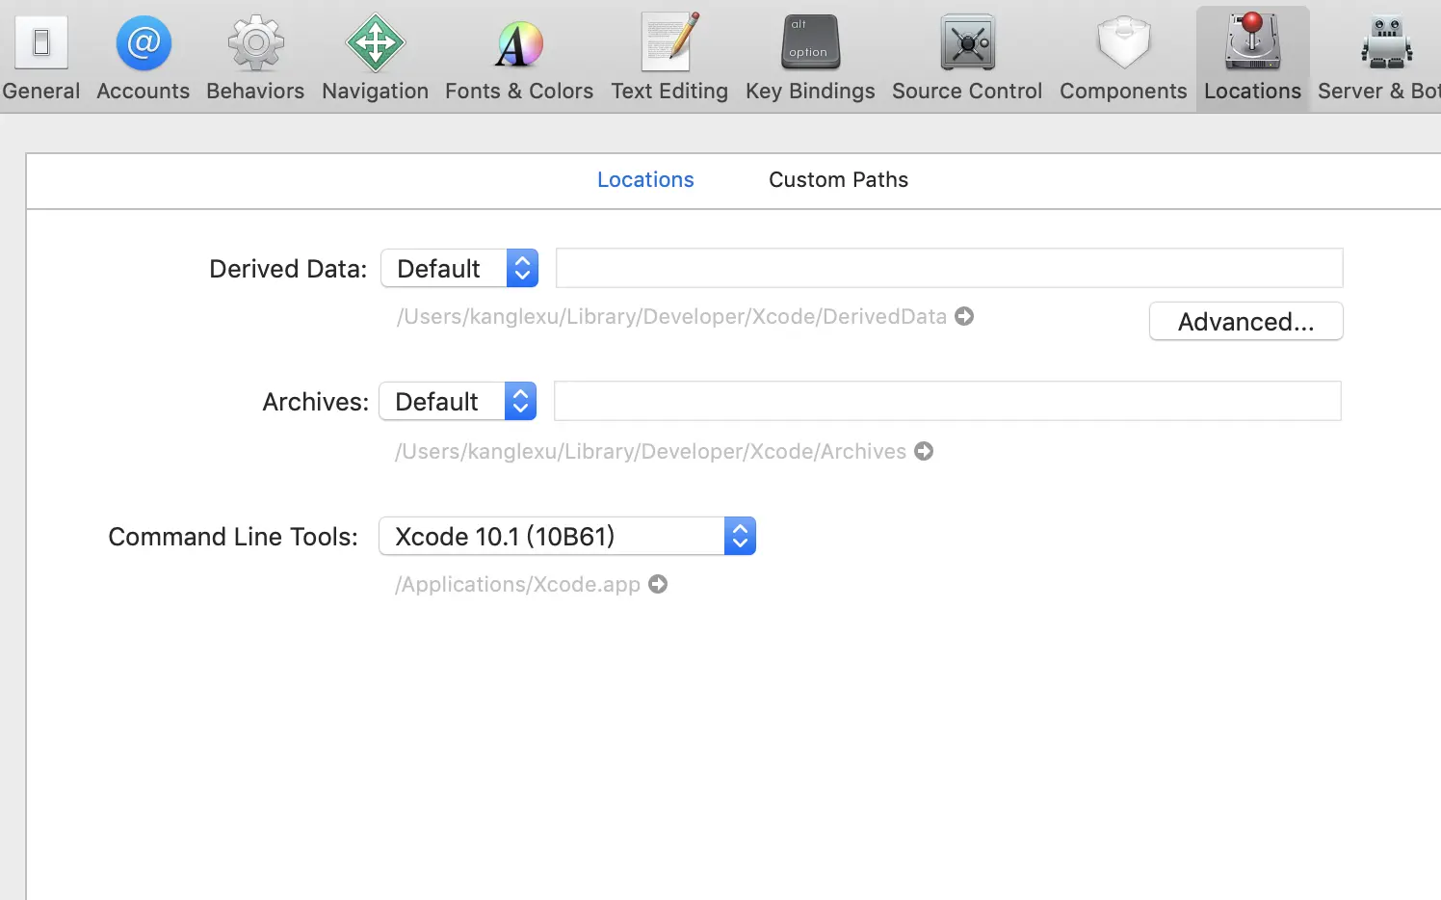Open the Text Editing preferences pane

pyautogui.click(x=669, y=58)
